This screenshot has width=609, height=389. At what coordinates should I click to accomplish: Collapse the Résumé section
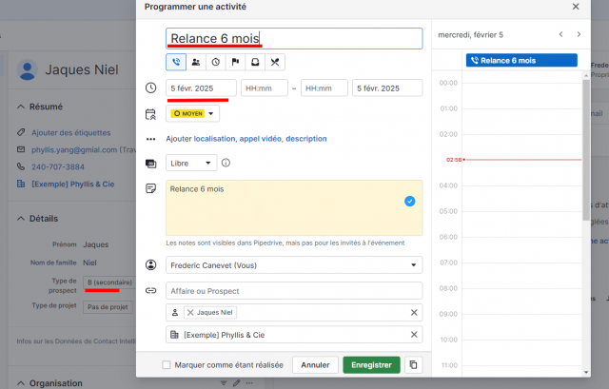[x=21, y=107]
